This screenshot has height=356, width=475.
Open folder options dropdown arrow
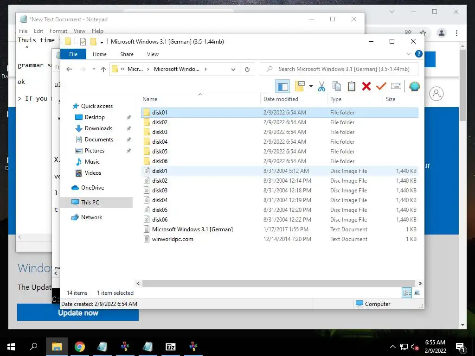tap(311, 86)
